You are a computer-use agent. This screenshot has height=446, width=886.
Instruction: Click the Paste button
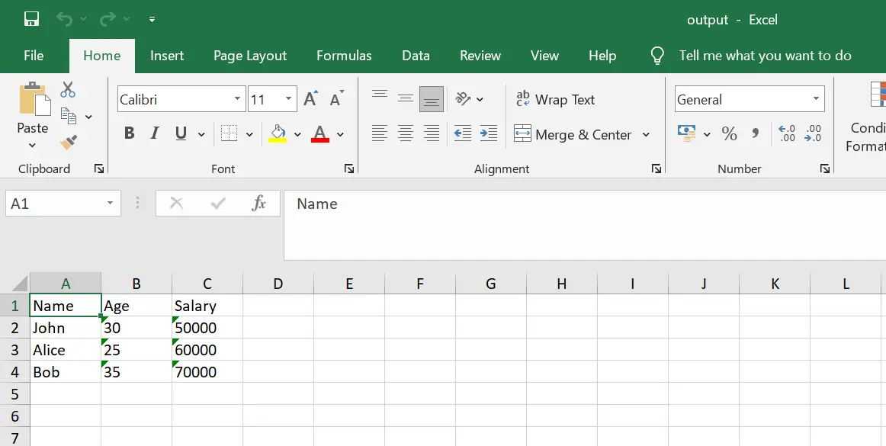[x=32, y=107]
